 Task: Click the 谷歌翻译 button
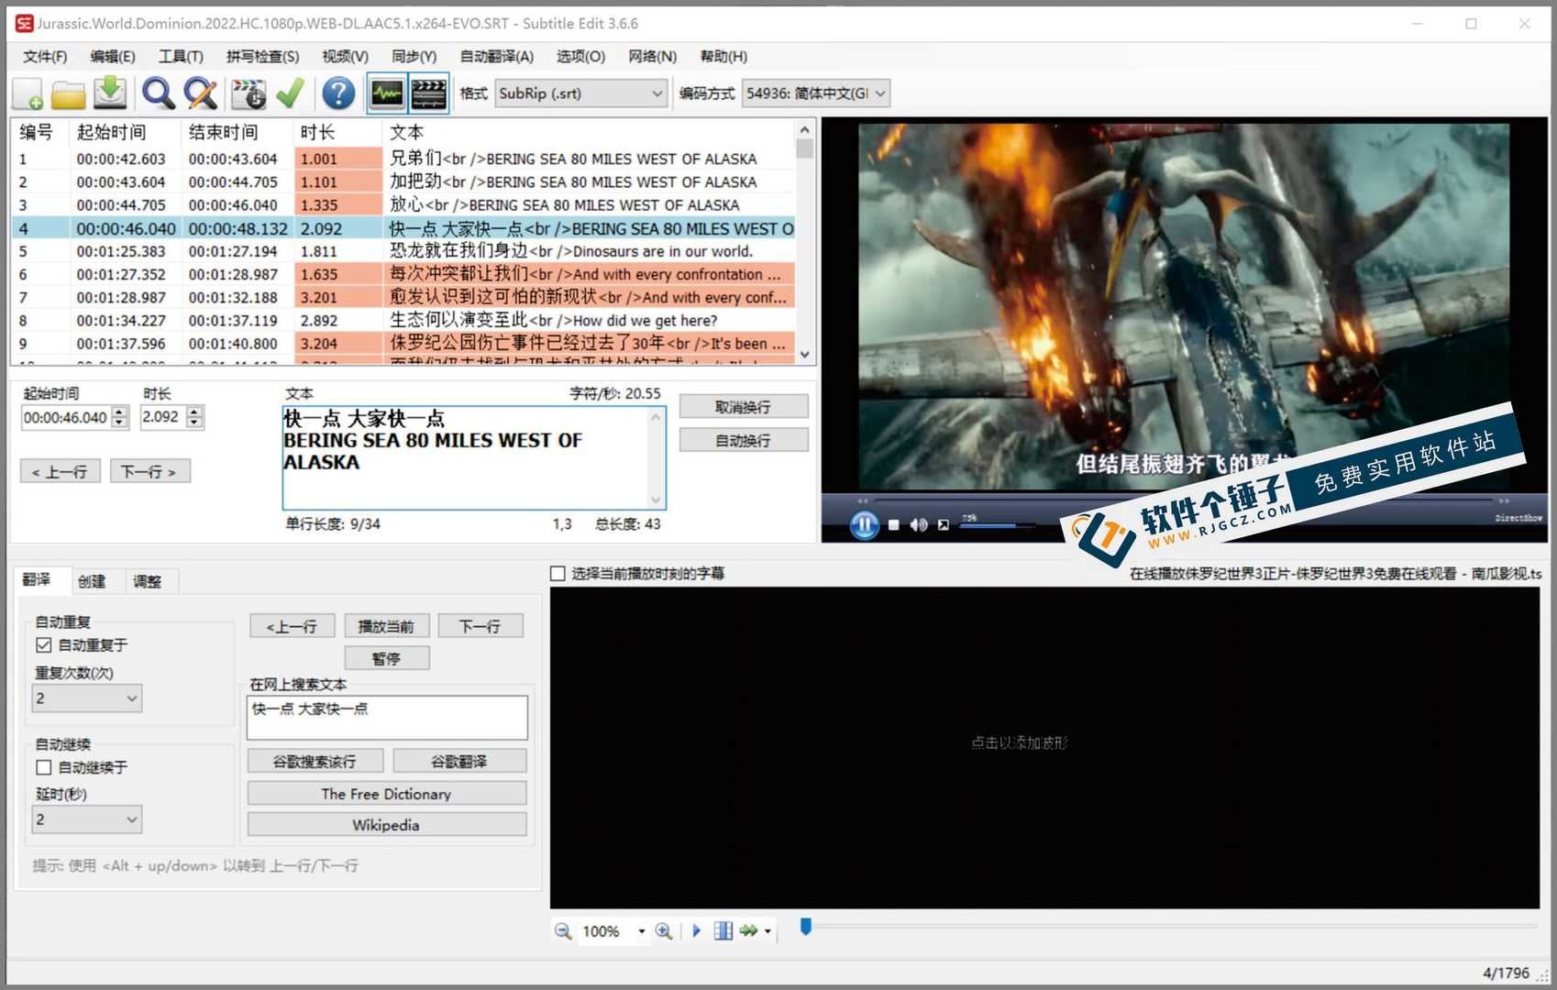click(459, 761)
